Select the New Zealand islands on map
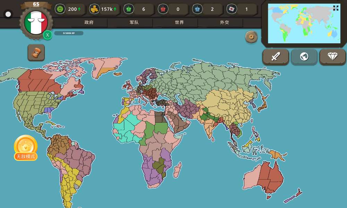 293,196
